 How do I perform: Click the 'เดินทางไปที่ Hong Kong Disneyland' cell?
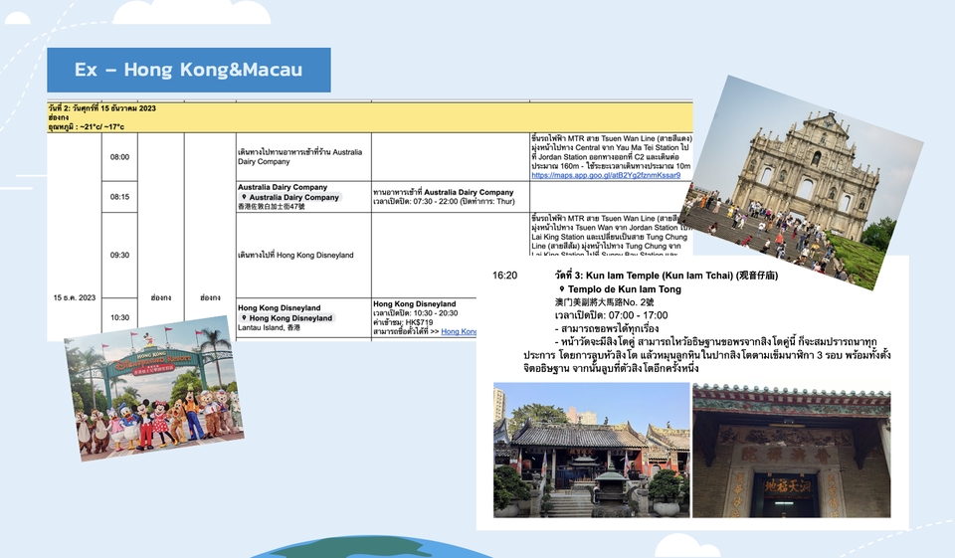[x=303, y=256]
